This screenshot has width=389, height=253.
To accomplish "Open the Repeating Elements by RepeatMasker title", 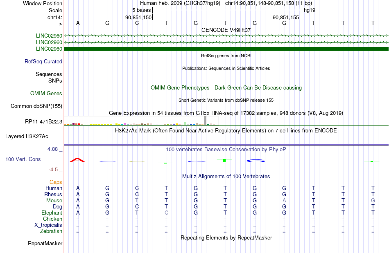I will 226,238.
